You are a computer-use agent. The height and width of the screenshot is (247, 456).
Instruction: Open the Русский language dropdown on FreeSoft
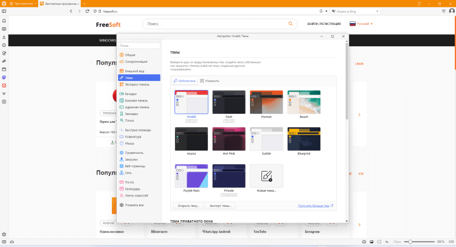point(361,24)
